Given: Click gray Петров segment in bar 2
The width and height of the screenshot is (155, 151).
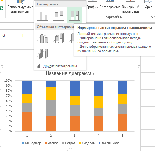Looking at the screenshot, I should (x=51, y=108).
